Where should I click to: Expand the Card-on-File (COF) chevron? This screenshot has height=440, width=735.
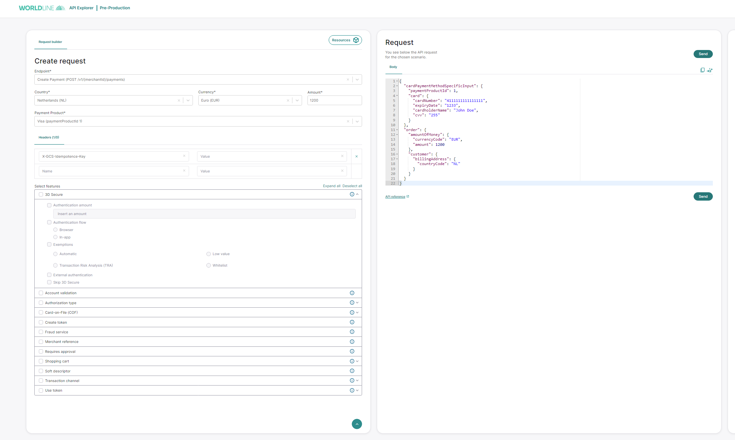tap(357, 312)
